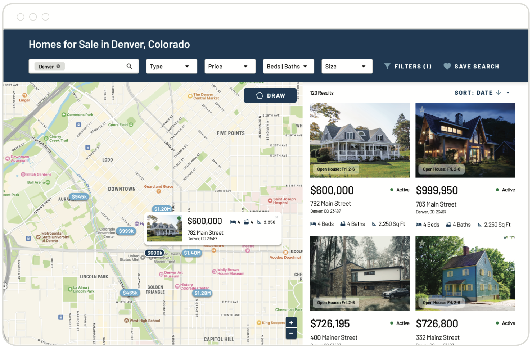Change the SORT: DATE dropdown
Viewport: 532px width, 349px height.
tap(482, 93)
